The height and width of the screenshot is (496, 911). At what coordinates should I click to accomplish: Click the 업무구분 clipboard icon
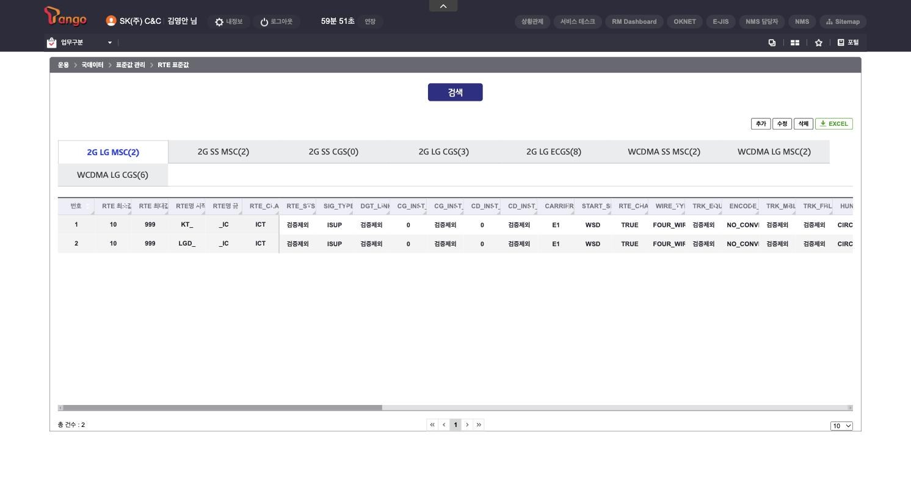click(x=51, y=42)
